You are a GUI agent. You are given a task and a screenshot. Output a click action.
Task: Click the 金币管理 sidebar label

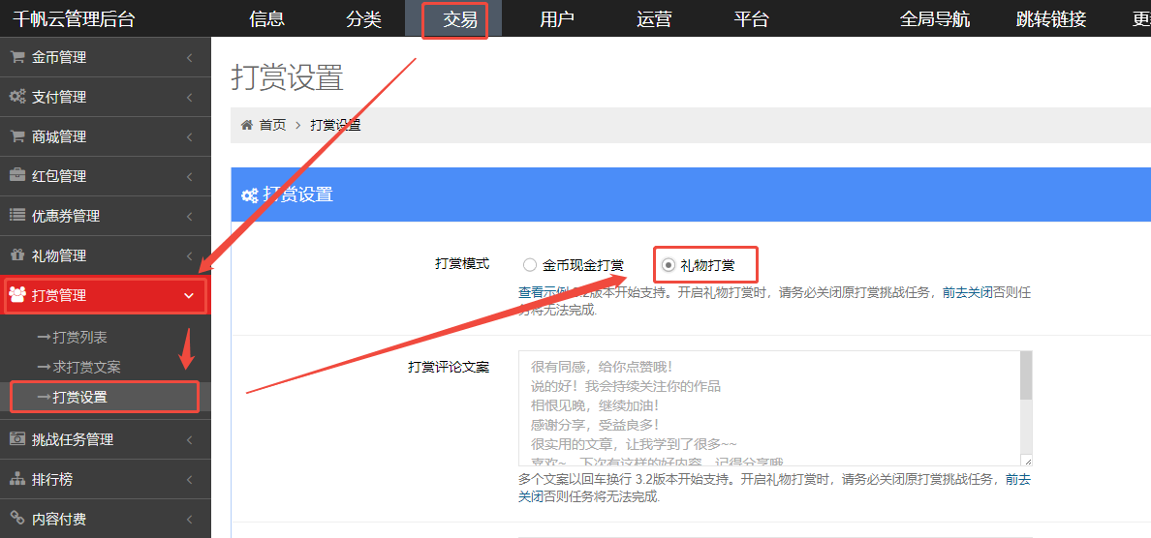59,57
